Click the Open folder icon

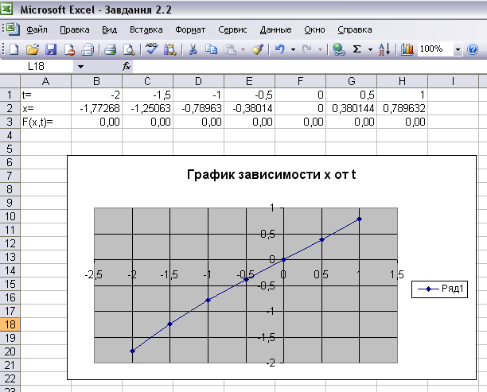point(33,49)
